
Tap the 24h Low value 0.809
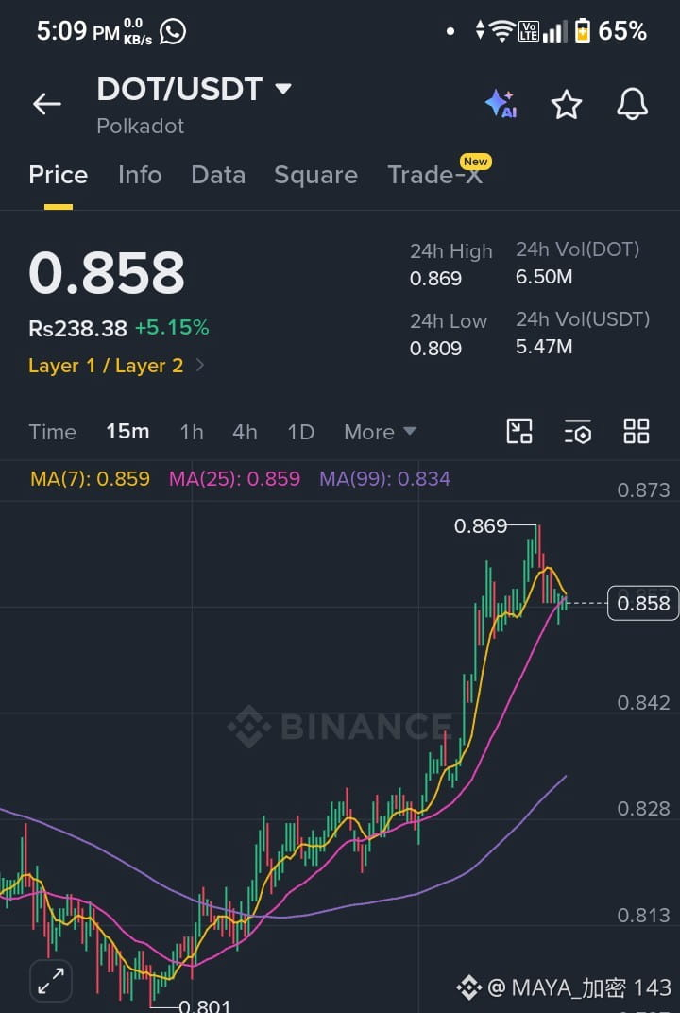[436, 348]
